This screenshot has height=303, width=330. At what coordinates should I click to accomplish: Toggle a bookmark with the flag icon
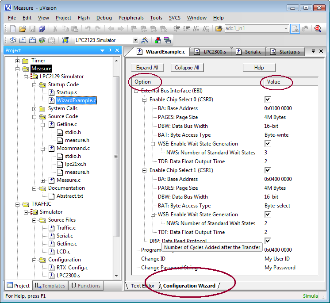[134, 29]
